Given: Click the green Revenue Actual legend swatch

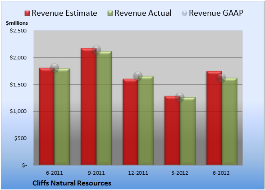Looking at the screenshot, I should (x=110, y=14).
